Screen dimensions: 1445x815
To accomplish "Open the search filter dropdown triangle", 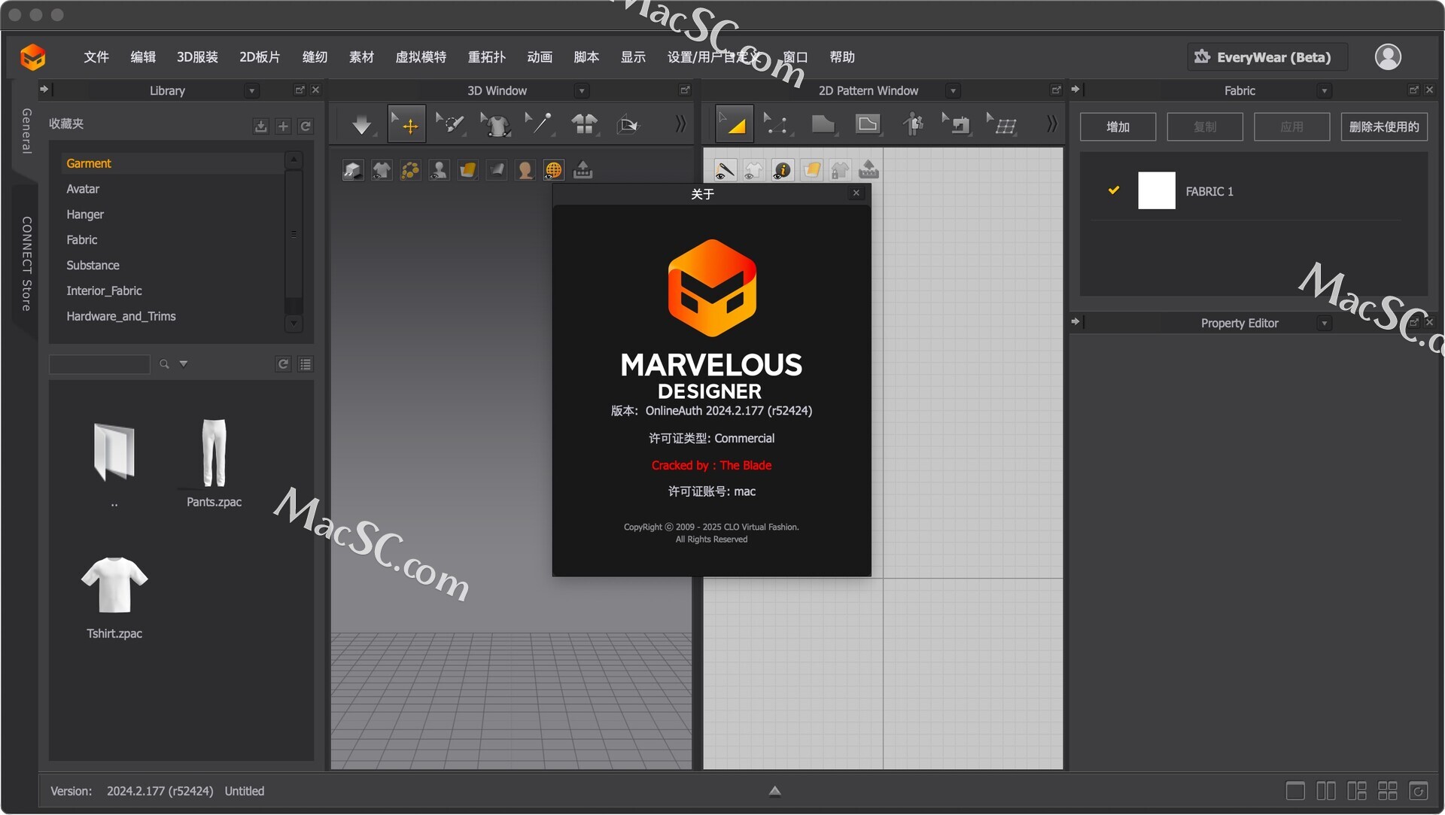I will click(183, 364).
